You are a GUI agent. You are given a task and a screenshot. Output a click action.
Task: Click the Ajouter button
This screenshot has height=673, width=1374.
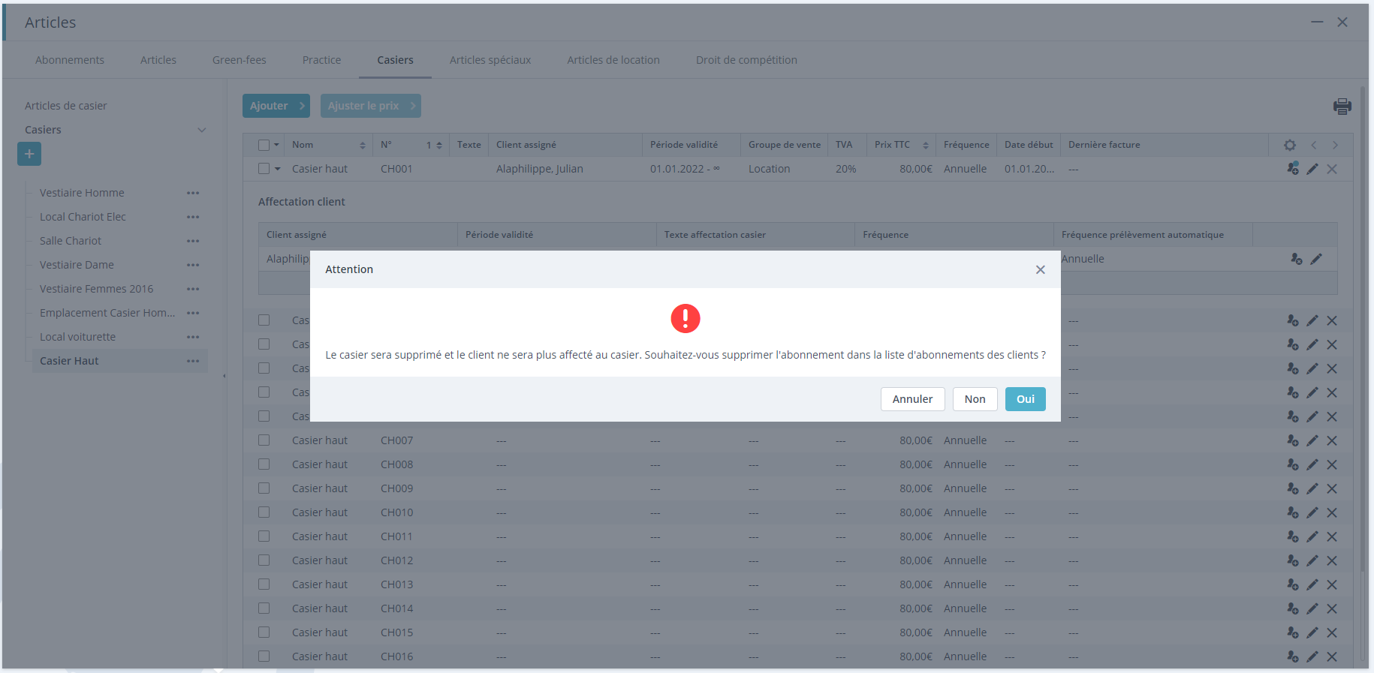(x=276, y=106)
